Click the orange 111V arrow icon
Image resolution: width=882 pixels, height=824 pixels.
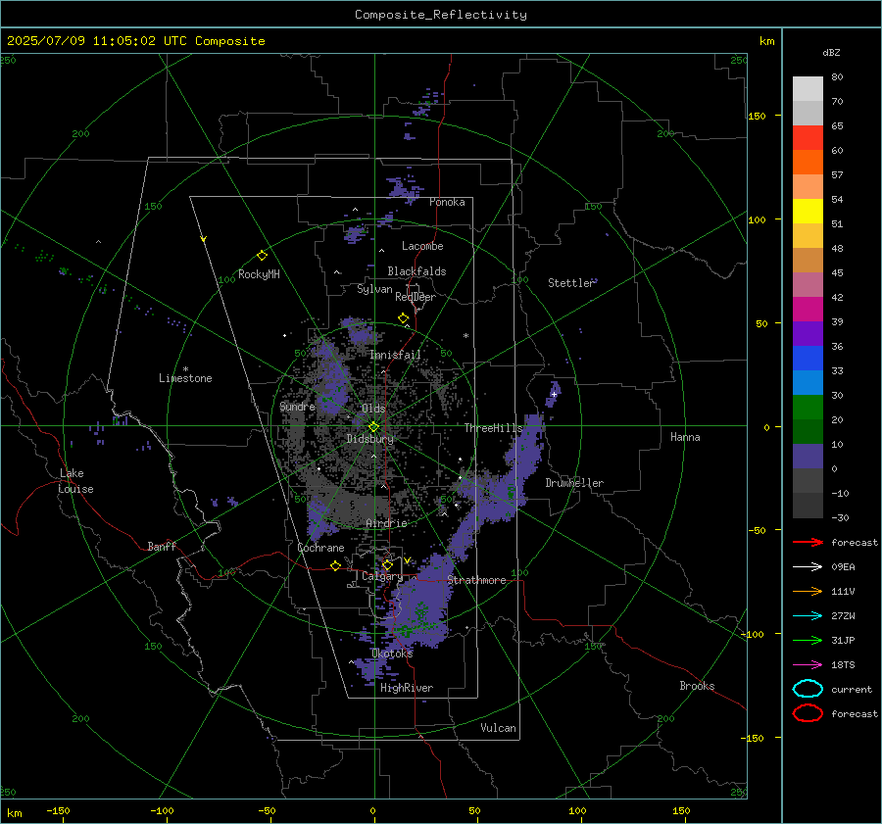point(808,591)
